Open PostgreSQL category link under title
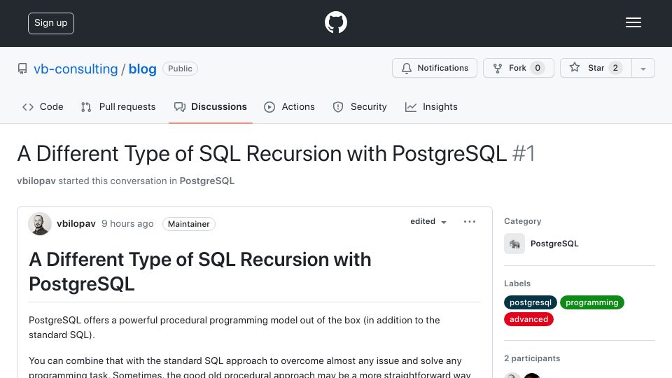The height and width of the screenshot is (378, 672). coord(207,181)
